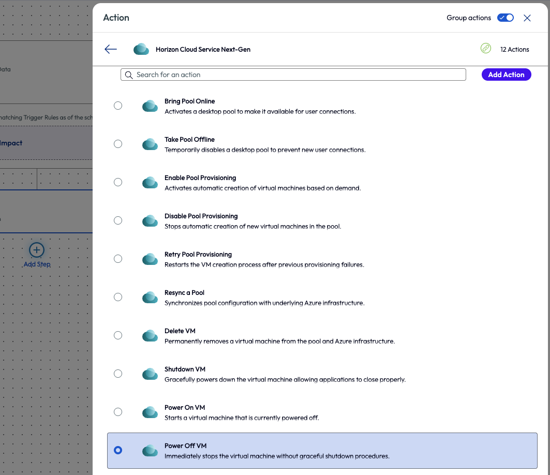Click the Horizon Cloud Service Next-Gen cloud icon

click(141, 49)
